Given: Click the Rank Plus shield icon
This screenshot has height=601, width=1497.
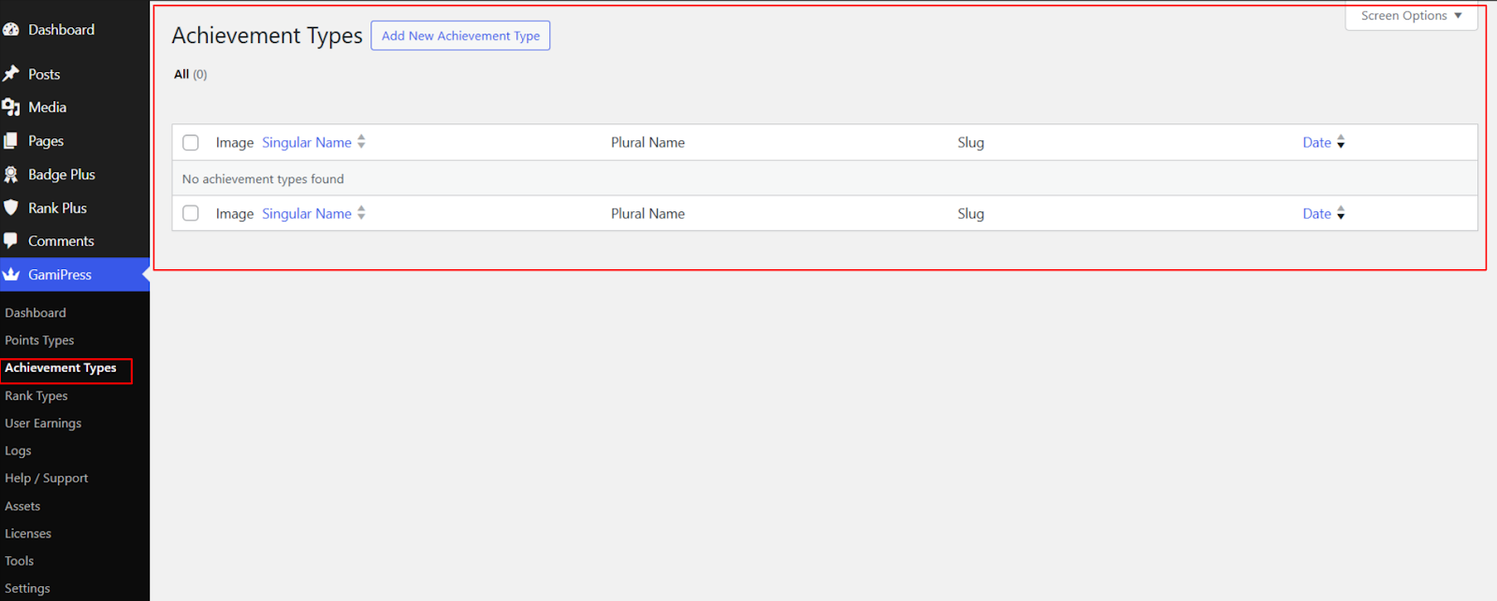Looking at the screenshot, I should pos(11,207).
